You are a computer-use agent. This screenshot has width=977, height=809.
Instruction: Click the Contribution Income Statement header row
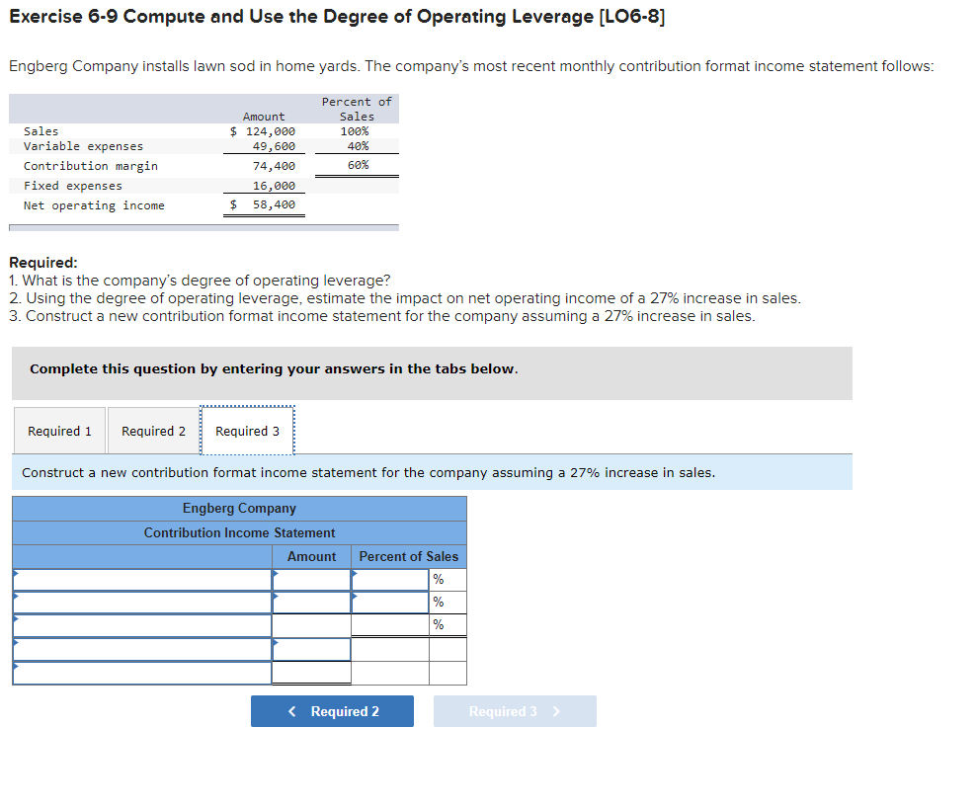(238, 532)
